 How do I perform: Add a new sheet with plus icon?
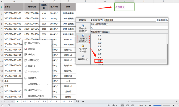click(83, 101)
